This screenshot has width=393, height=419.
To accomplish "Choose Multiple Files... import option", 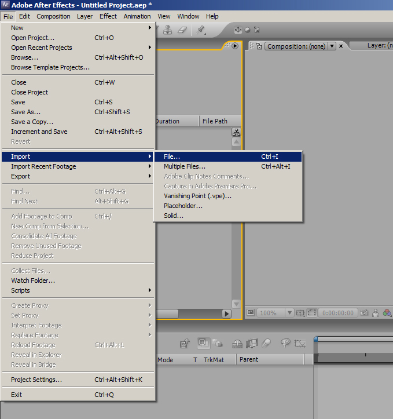I will pyautogui.click(x=228, y=166).
